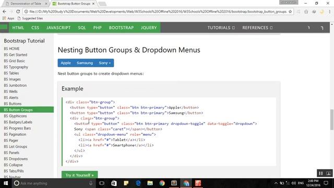The height and width of the screenshot is (188, 334).
Task: Open the Chrome three-dot menu
Action: coord(329,11)
